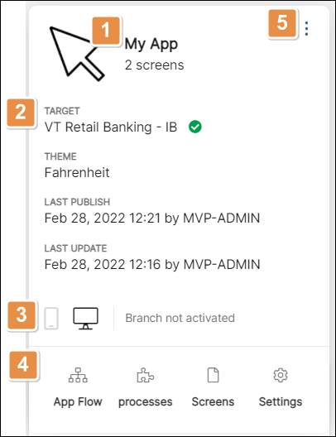Click the My App title

tap(151, 44)
